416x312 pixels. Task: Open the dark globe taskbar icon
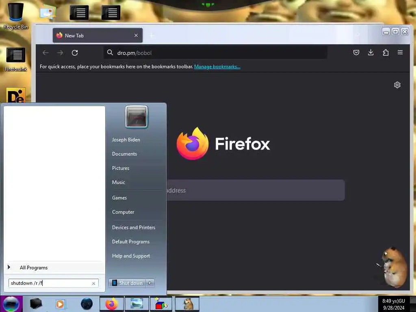[x=87, y=304]
